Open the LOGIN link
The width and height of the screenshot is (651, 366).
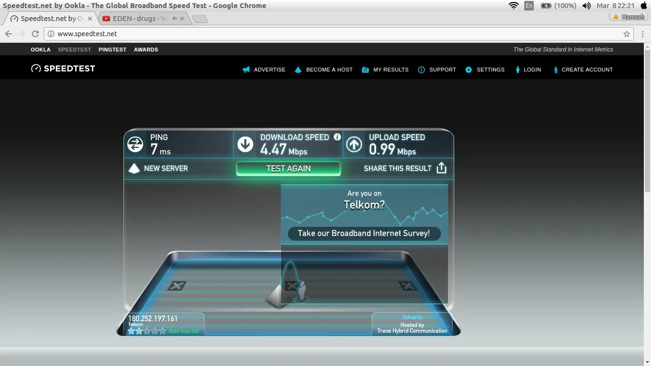point(532,70)
